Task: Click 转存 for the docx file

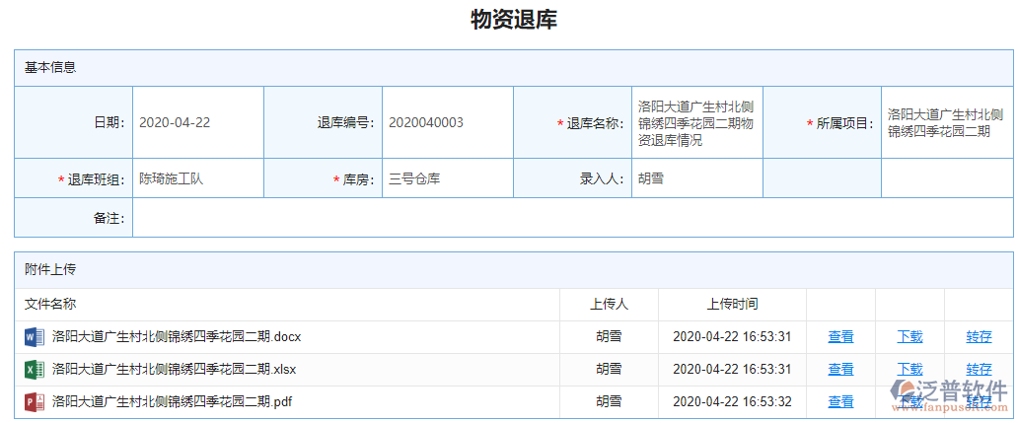Action: tap(980, 336)
